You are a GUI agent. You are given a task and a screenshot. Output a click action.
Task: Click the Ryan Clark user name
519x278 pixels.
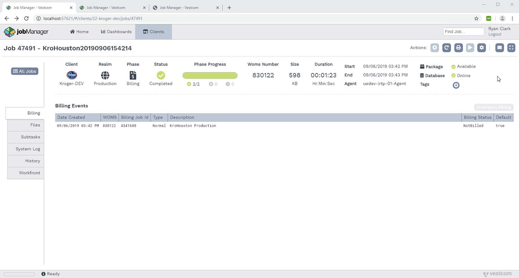[499, 29]
